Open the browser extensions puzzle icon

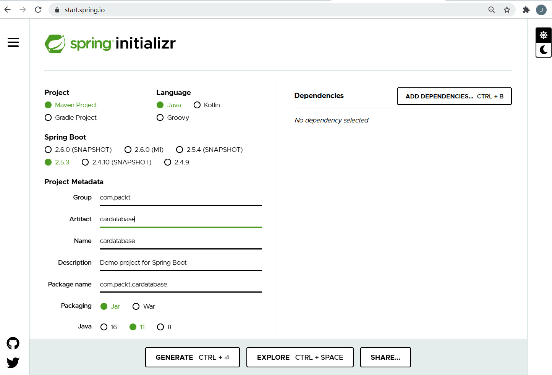(526, 10)
